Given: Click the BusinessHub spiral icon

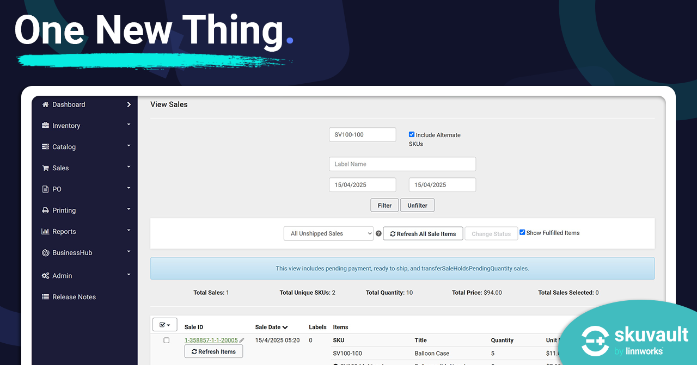Looking at the screenshot, I should pos(46,252).
